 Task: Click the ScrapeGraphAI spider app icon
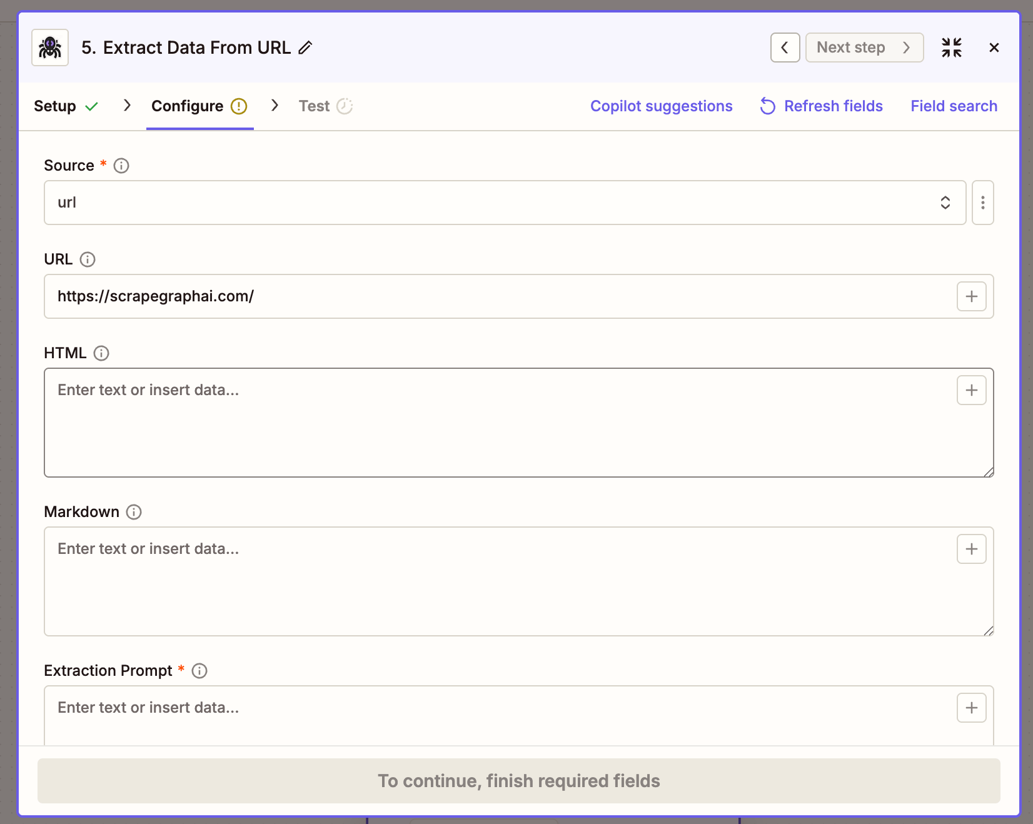50,48
